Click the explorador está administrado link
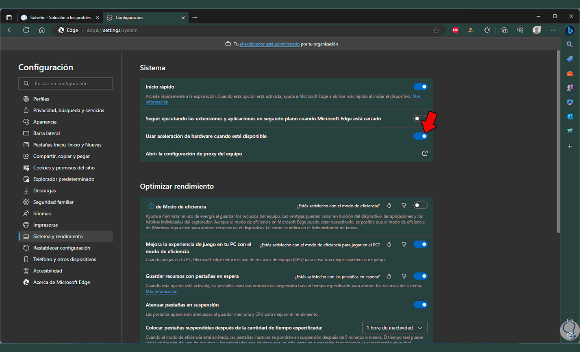Screen dimensions: 580x352 tap(269, 44)
